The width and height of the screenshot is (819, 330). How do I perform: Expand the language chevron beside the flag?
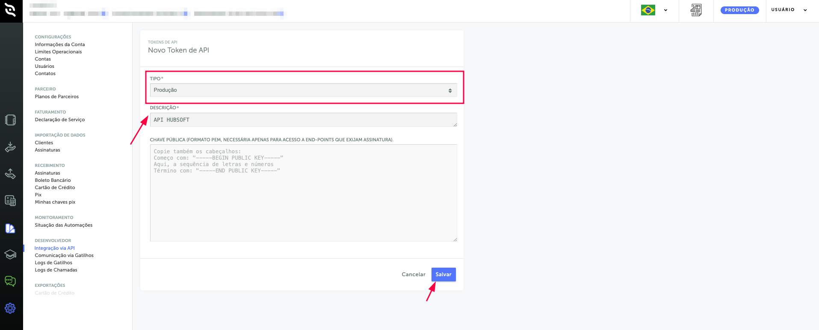665,10
